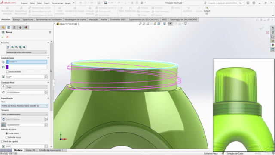Open the Nenhum Favorito selecionado dropdown

click(27, 52)
